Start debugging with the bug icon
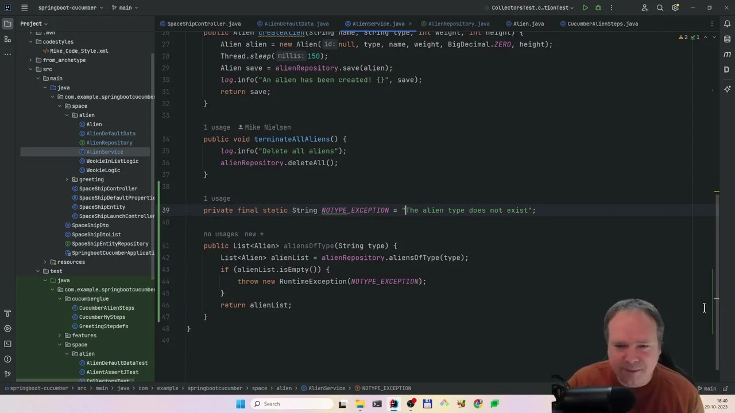The height and width of the screenshot is (413, 735). point(598,7)
